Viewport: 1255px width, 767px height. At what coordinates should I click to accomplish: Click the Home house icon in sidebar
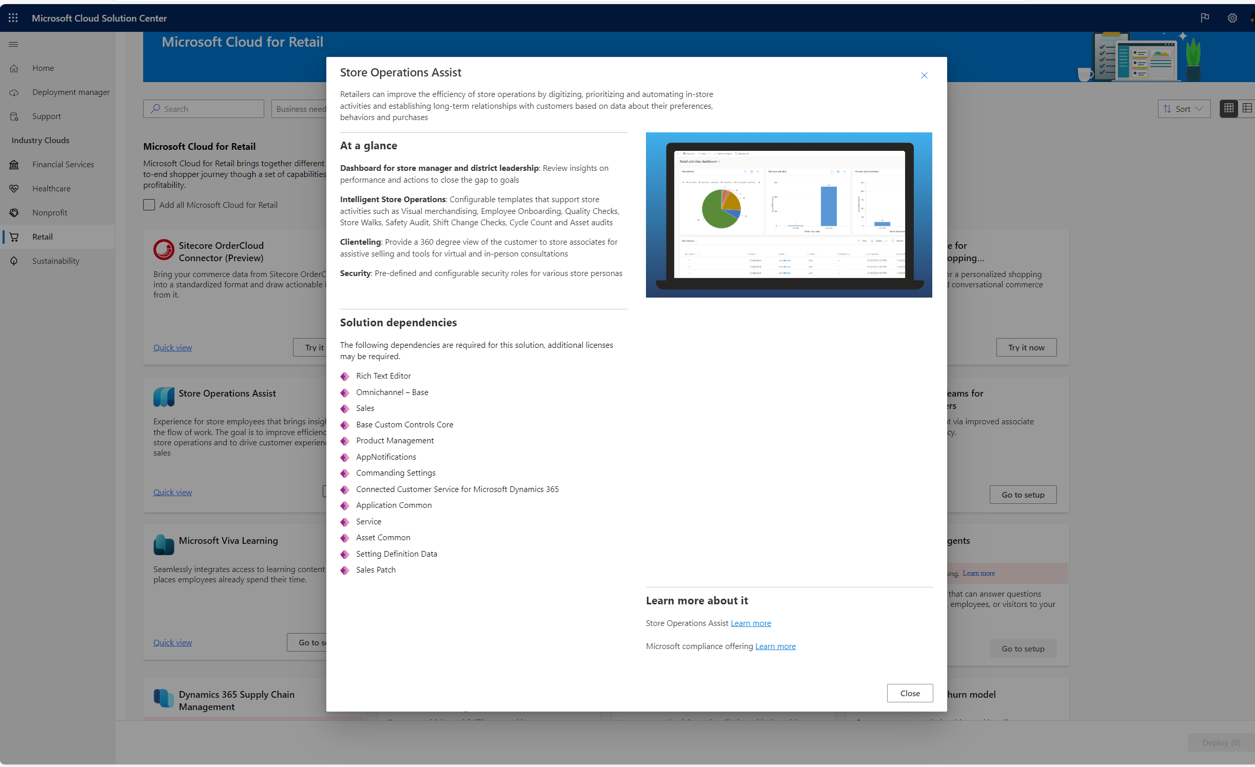(x=14, y=68)
